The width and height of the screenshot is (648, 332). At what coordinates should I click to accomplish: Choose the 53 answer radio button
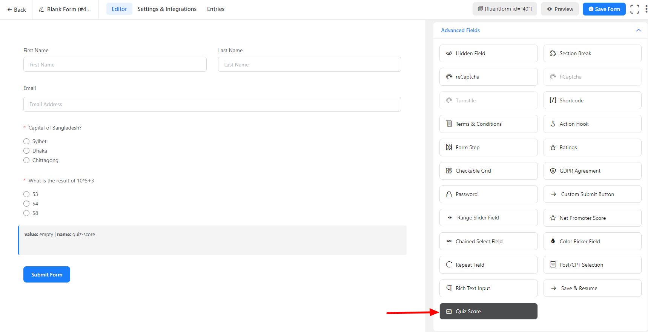click(26, 194)
